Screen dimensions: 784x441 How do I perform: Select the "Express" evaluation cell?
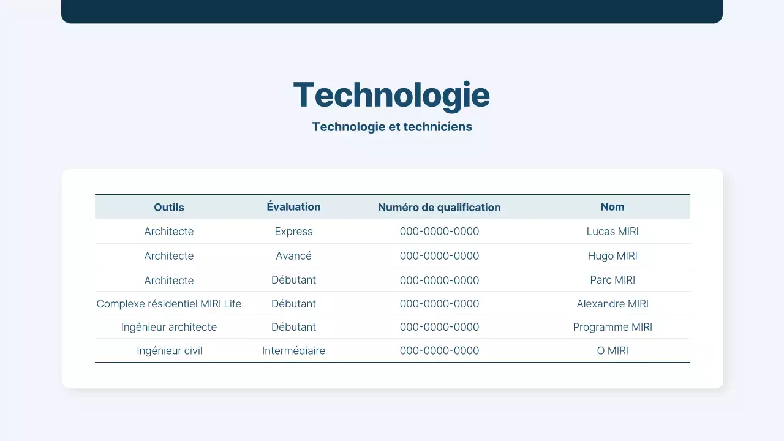click(293, 232)
